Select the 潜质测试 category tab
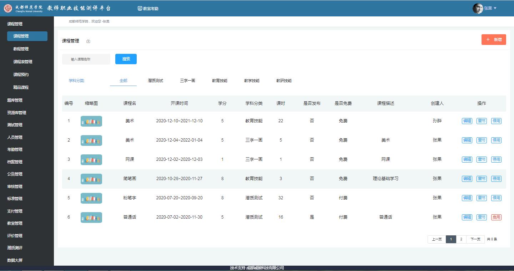This screenshot has height=271, width=514. tap(155, 81)
